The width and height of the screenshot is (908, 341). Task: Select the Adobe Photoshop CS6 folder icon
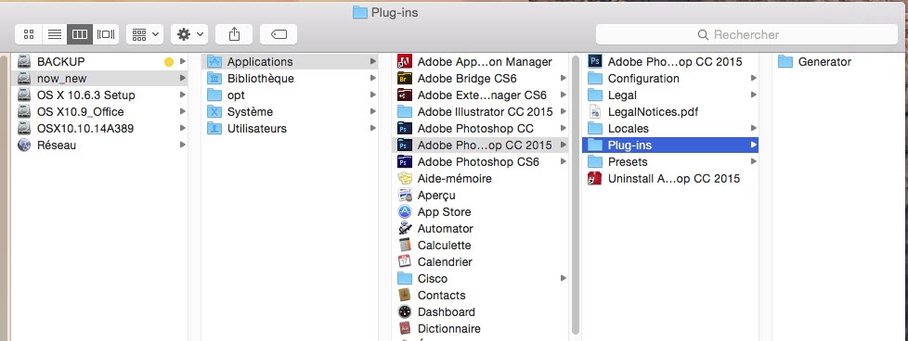point(405,162)
